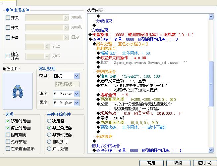The width and height of the screenshot is (217, 166).
Task: Select 脚本 $game_map.events command line
Action: point(142,62)
